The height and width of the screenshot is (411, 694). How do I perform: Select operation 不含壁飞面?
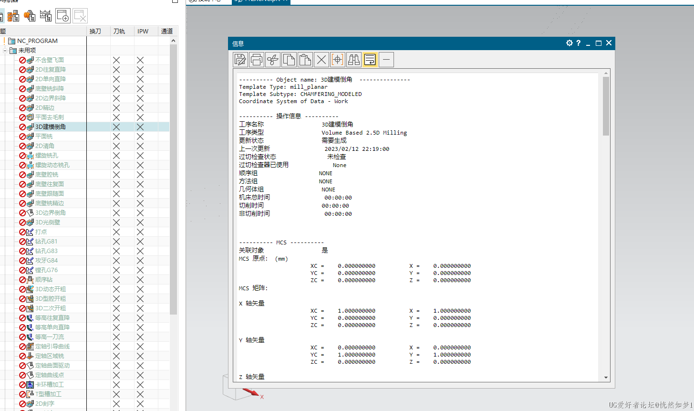pyautogui.click(x=50, y=60)
